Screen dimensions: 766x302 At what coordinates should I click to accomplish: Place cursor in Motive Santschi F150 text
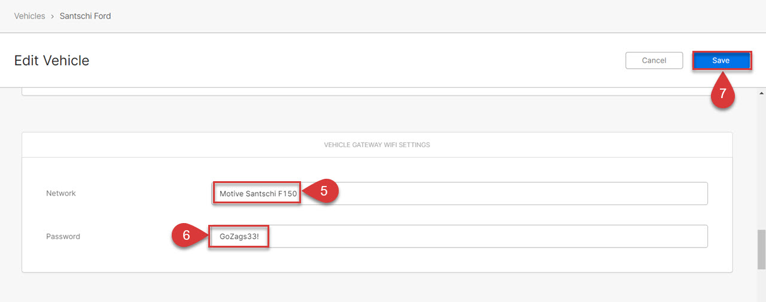click(258, 194)
